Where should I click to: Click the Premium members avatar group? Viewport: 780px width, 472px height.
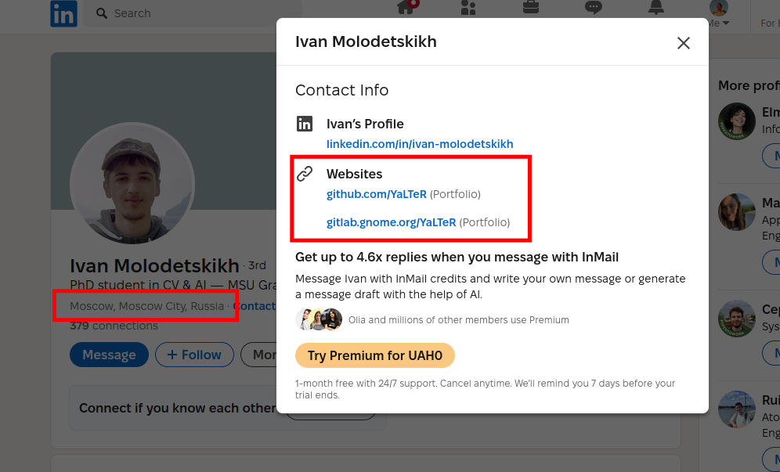(x=320, y=319)
